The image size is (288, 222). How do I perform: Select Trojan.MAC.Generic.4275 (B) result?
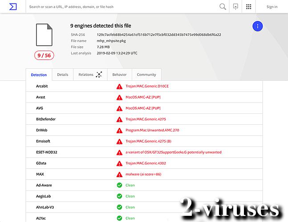(x=148, y=141)
